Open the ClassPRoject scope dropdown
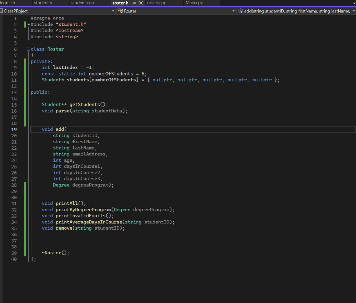The width and height of the screenshot is (356, 303). click(x=113, y=11)
